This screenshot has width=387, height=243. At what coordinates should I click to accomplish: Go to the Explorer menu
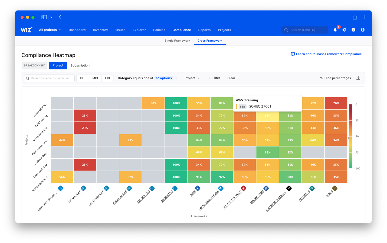coord(139,30)
